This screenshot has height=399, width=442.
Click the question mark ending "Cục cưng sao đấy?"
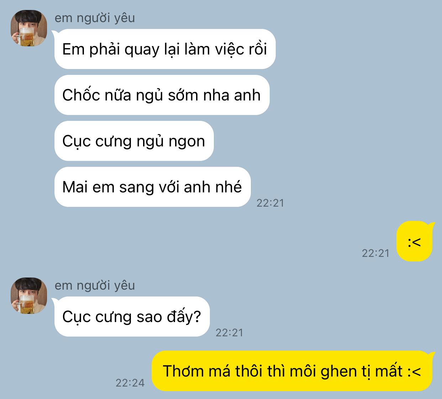point(198,316)
